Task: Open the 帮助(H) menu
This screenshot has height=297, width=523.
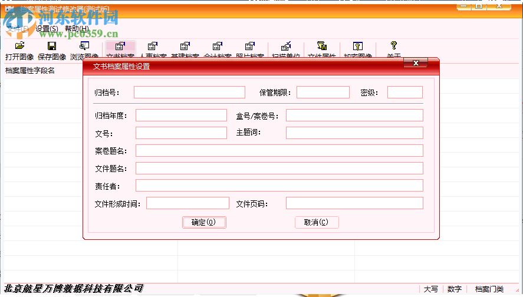Action: [x=77, y=29]
